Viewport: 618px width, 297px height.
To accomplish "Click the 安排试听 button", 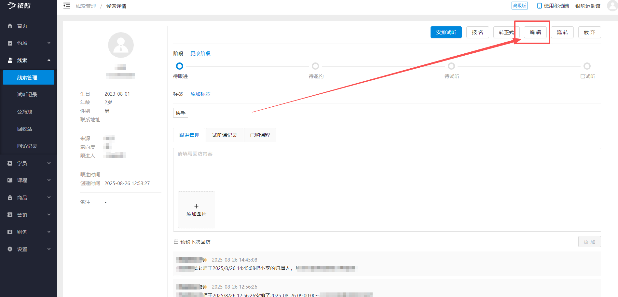I will coord(446,32).
